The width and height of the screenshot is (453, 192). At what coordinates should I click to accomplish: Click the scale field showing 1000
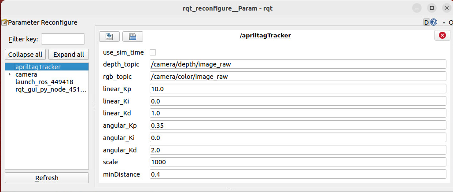coord(298,162)
